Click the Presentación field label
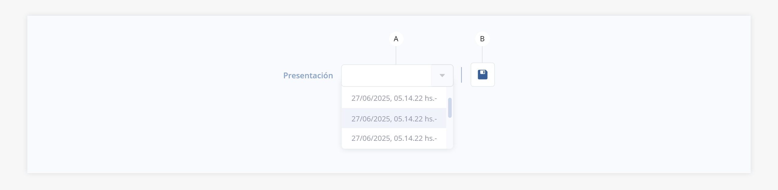The width and height of the screenshot is (778, 190). (308, 76)
